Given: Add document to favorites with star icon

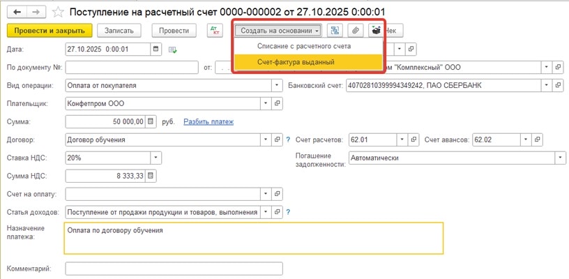Looking at the screenshot, I should point(59,12).
